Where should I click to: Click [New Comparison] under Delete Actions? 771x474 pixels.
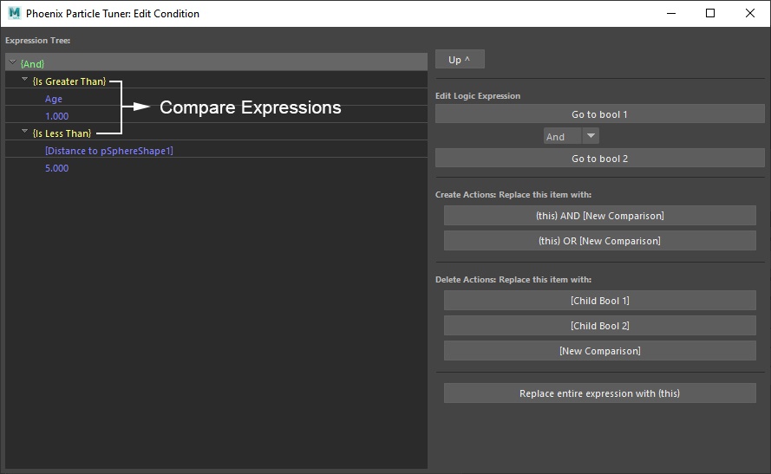tap(600, 351)
